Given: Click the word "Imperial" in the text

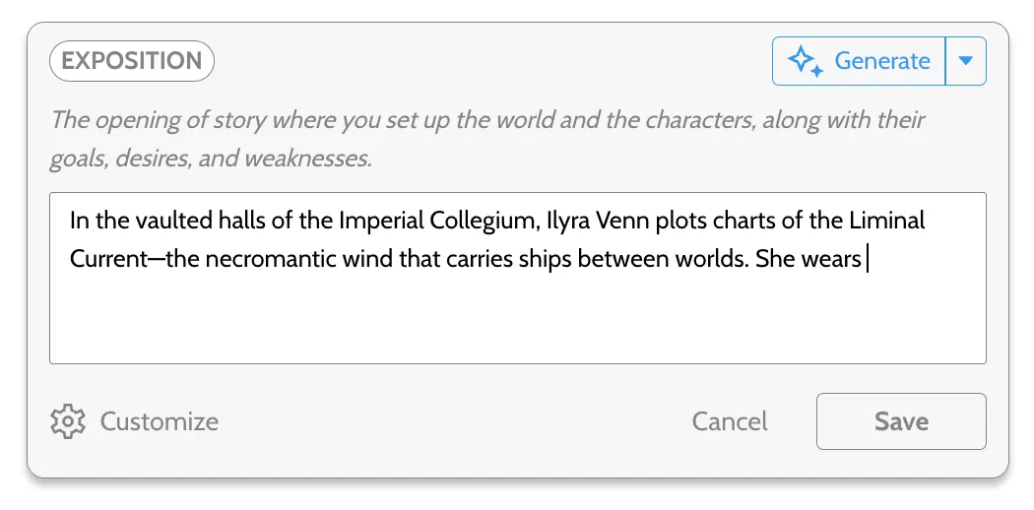Looking at the screenshot, I should pyautogui.click(x=382, y=221).
